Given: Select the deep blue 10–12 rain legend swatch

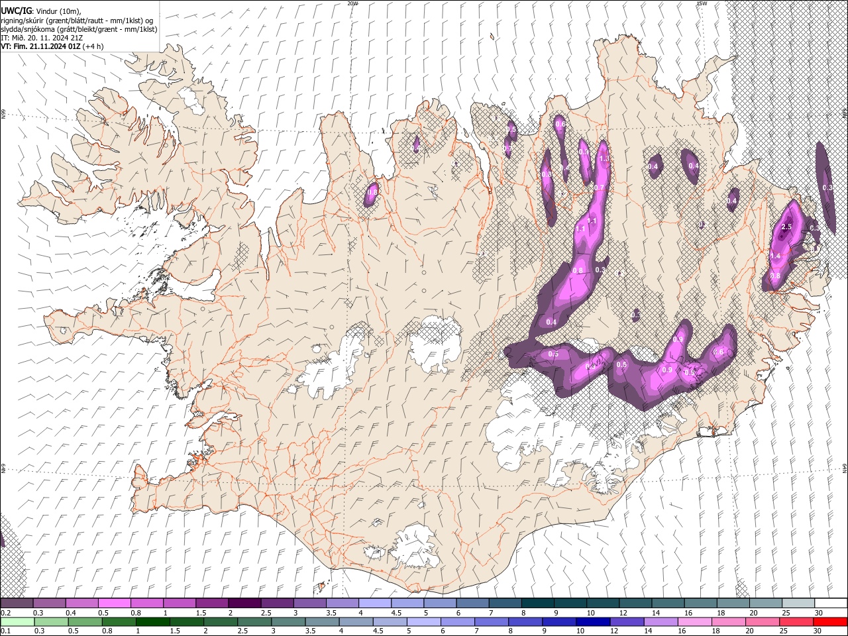Looking at the screenshot, I should pyautogui.click(x=594, y=621).
